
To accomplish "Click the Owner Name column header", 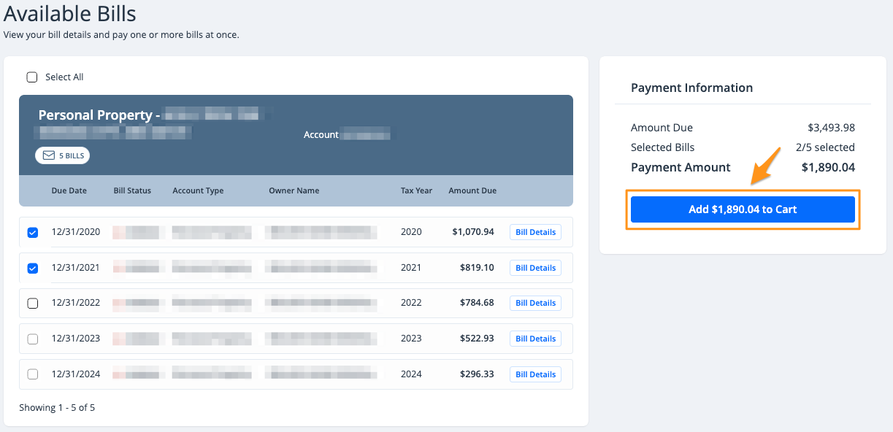I will click(x=294, y=190).
